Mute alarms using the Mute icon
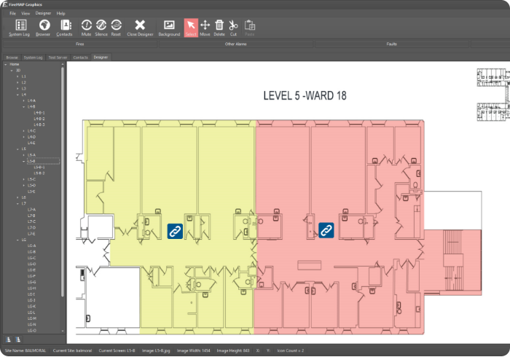This screenshot has width=510, height=357. [86, 28]
